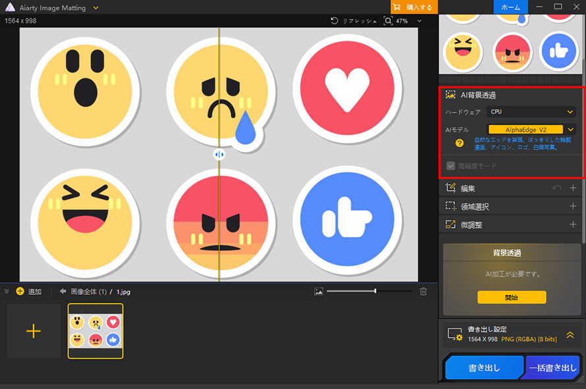Screen dimensions: 586x389
Task: Click the 1.jpg file name label
Action: (123, 292)
